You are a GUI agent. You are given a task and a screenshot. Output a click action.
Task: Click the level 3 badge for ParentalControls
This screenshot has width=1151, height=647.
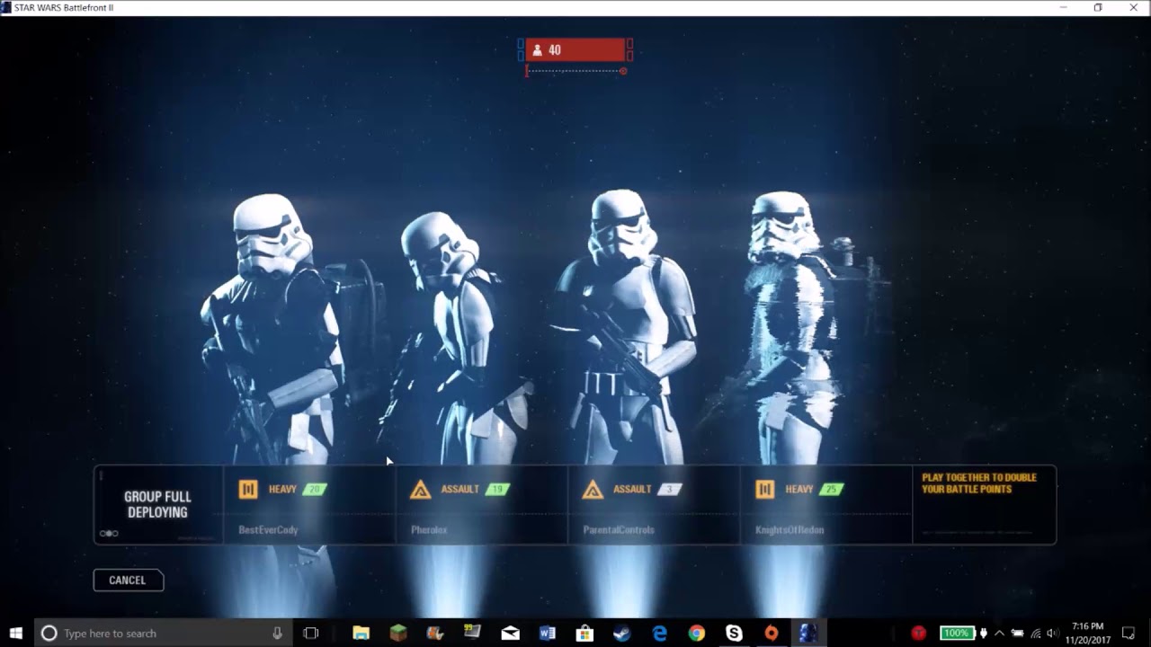(670, 490)
